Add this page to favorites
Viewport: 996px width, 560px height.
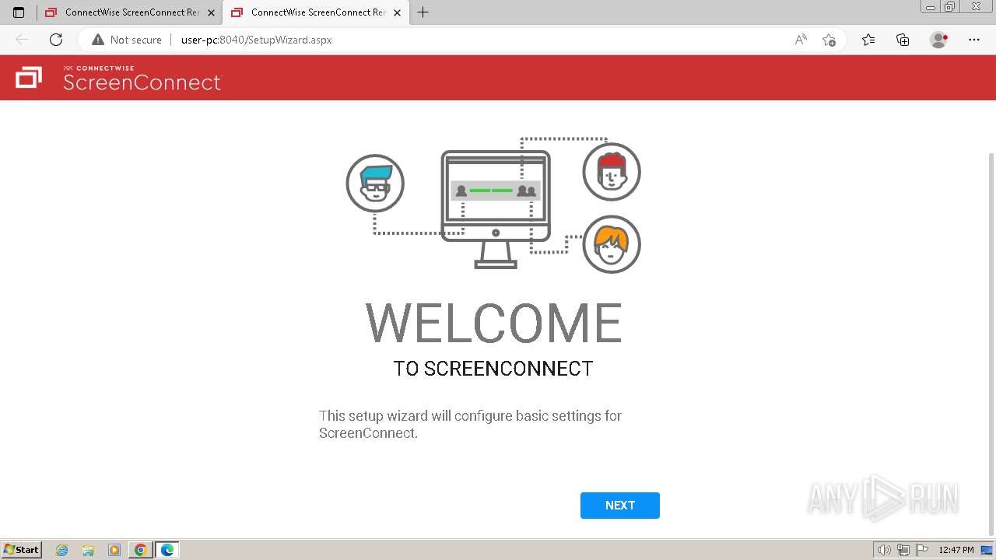[x=829, y=40]
